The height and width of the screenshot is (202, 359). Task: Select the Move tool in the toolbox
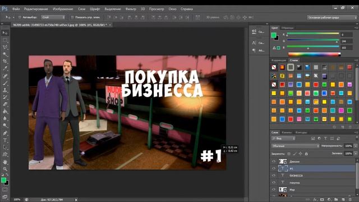(x=5, y=33)
